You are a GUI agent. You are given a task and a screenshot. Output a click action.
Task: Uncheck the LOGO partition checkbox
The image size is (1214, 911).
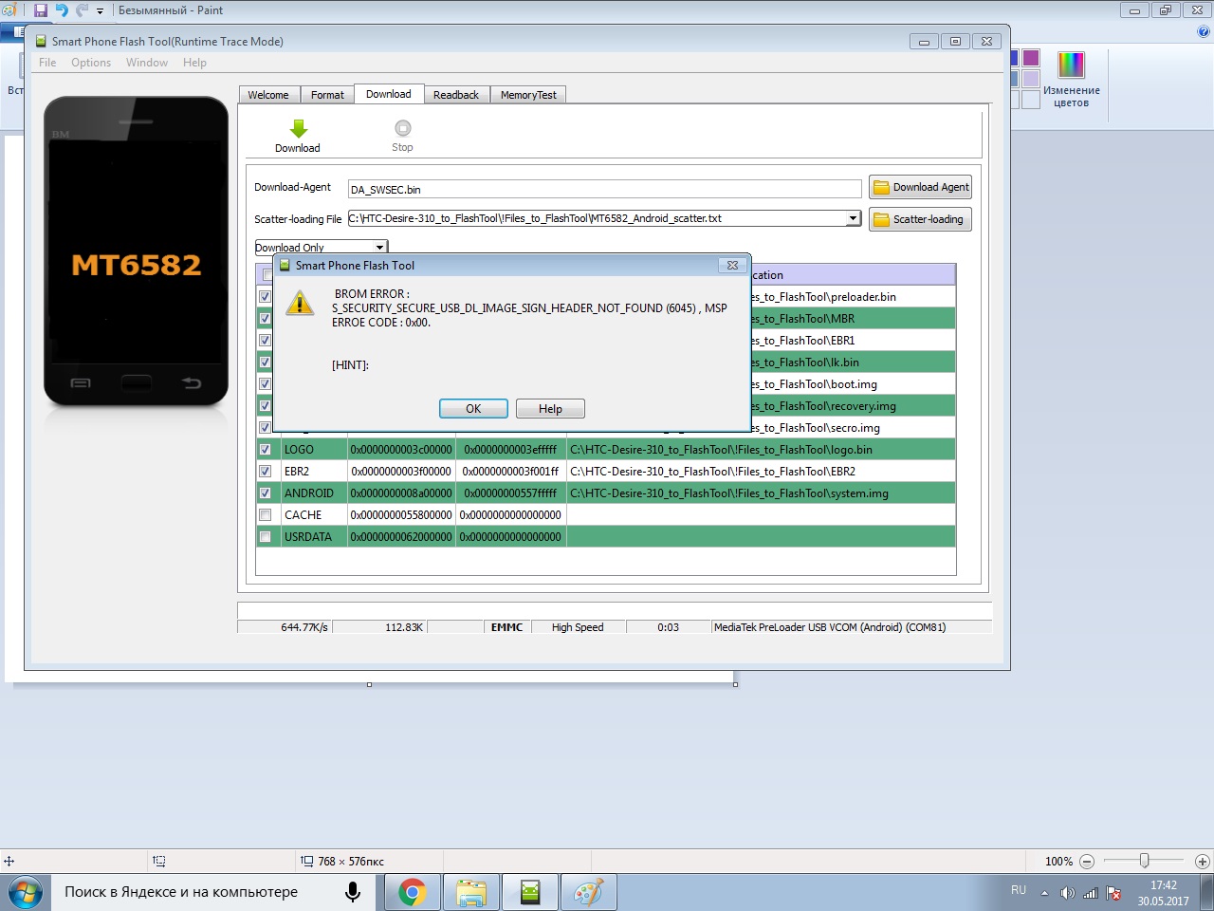click(x=265, y=450)
